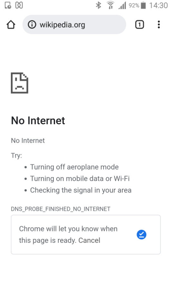Tap the Turning on mobile data suggestion
Image resolution: width=171 pixels, height=307 pixels.
click(x=80, y=179)
